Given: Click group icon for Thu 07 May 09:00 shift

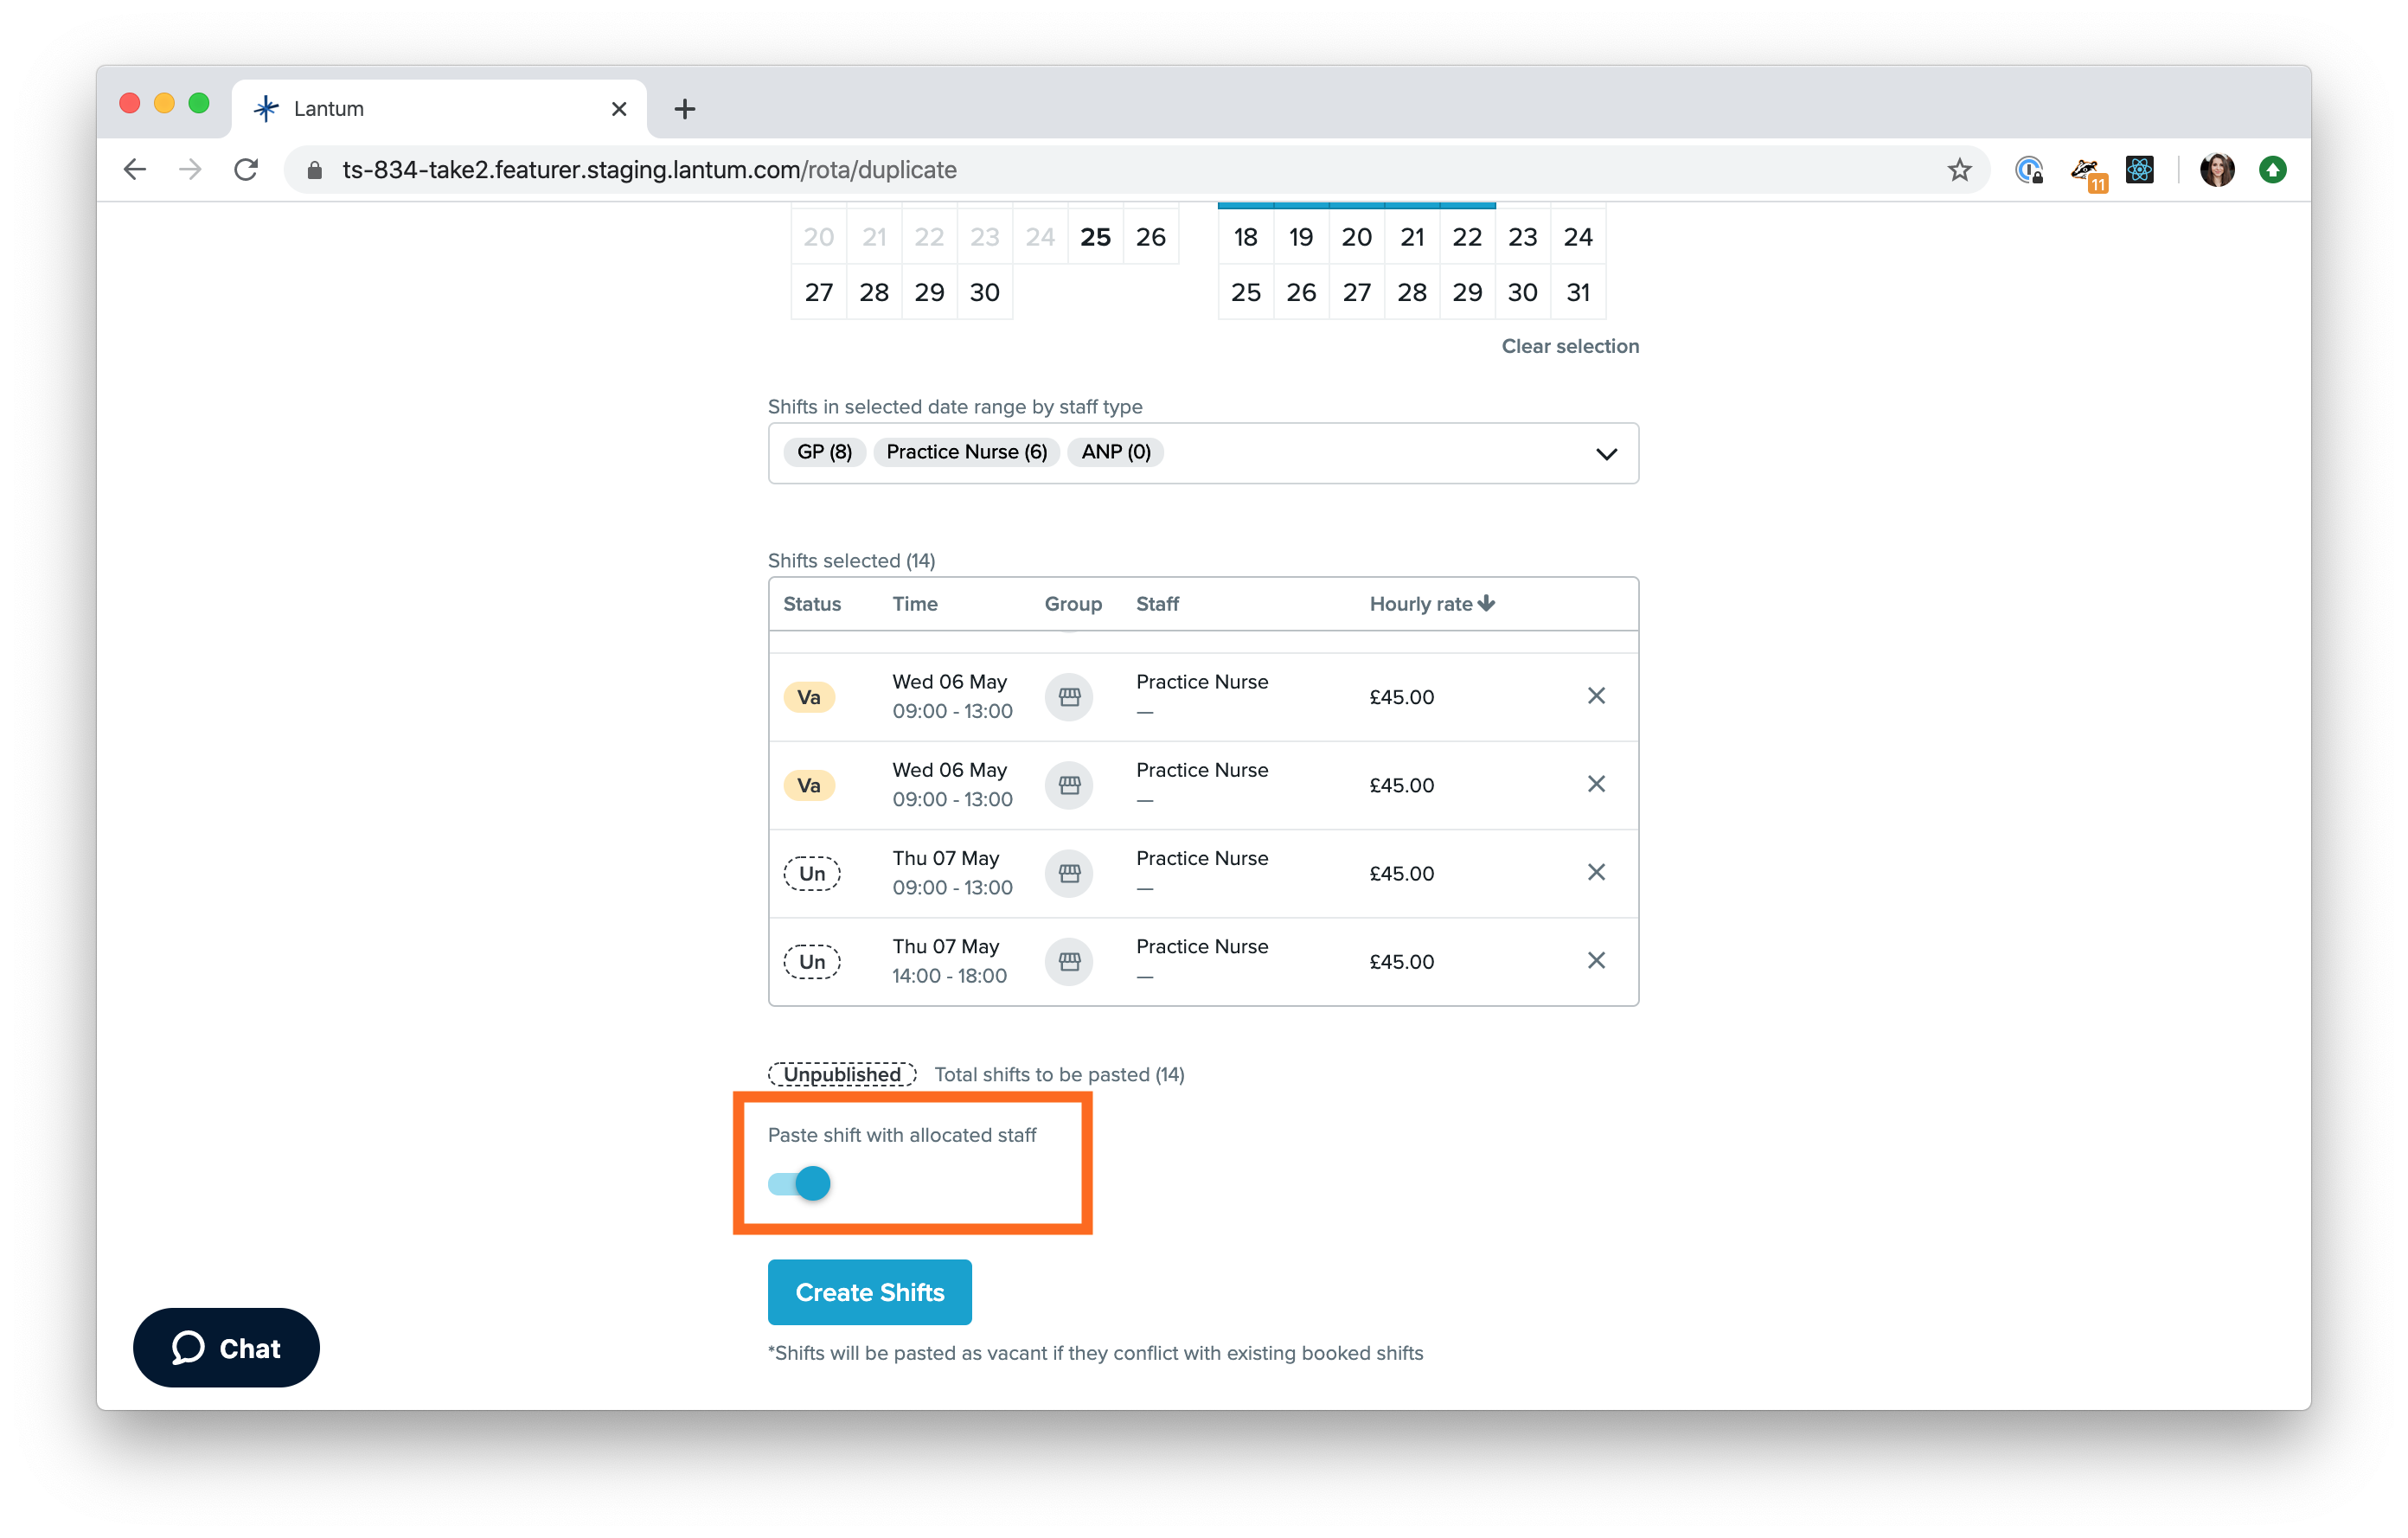Looking at the screenshot, I should pyautogui.click(x=1069, y=873).
